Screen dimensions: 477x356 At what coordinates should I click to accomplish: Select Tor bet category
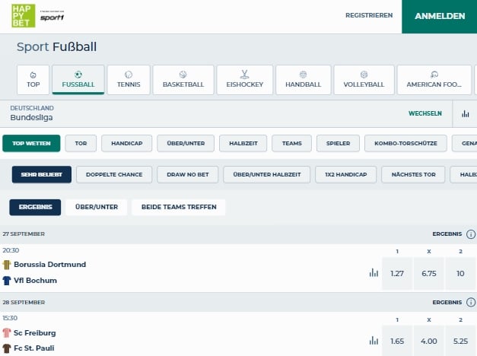pos(81,143)
